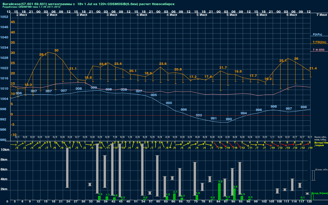
Task: Click the 17.4 temperature value
Action: (x=208, y=76)
